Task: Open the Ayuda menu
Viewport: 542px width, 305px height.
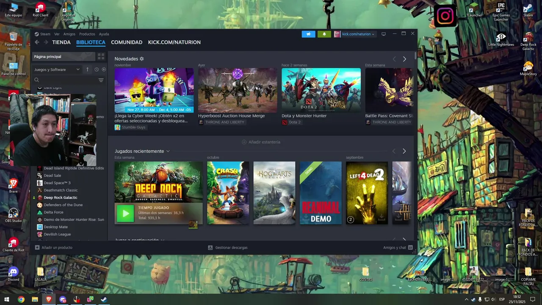Action: pyautogui.click(x=104, y=34)
